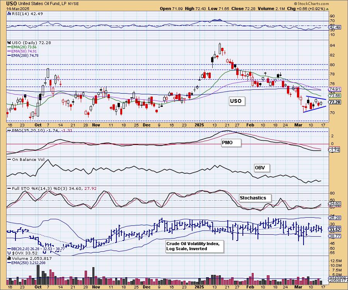348x290 pixels.
Task: Click the EMA(20) 73.56 legend entry
Action: click(x=22, y=47)
